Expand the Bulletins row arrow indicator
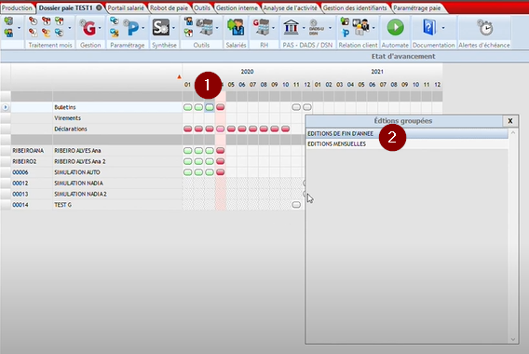The image size is (529, 354). click(6, 107)
